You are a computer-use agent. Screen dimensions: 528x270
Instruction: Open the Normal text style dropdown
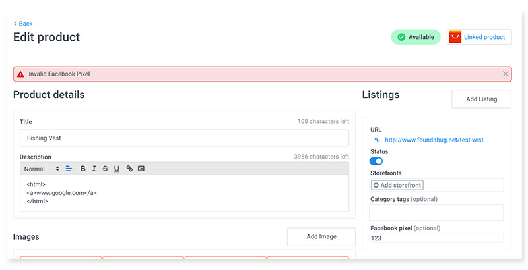(x=42, y=169)
